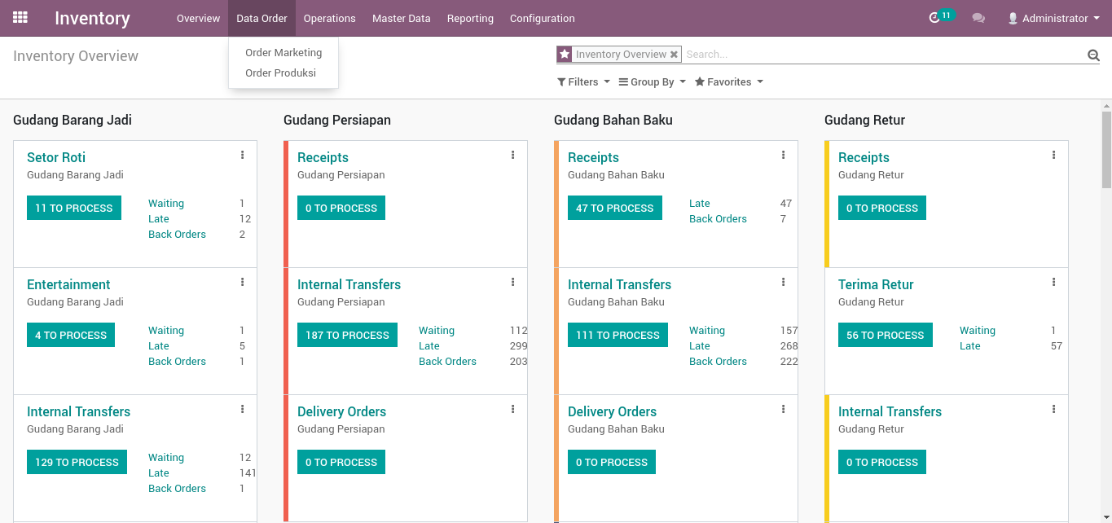The image size is (1112, 523).
Task: Choose Order Produksi menu entry
Action: pyautogui.click(x=280, y=73)
